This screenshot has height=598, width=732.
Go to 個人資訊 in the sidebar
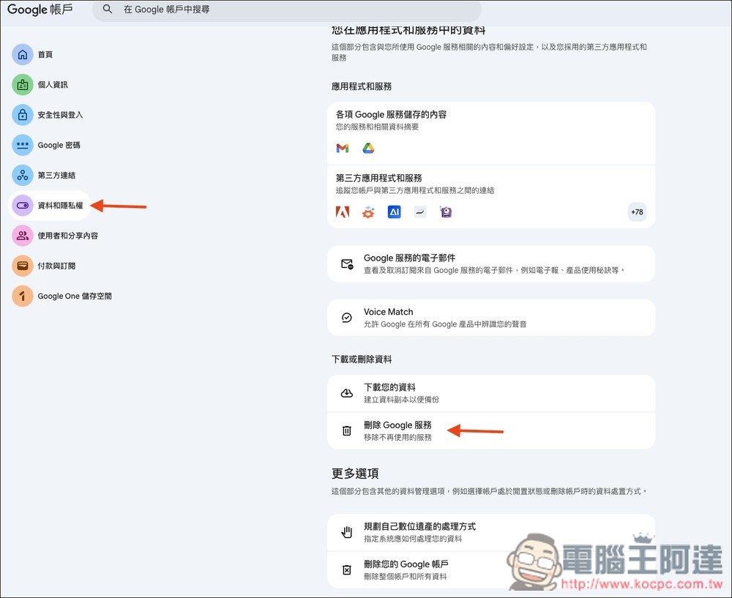(40, 85)
